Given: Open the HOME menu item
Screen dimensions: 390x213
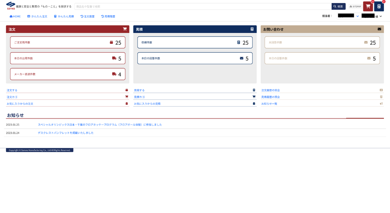Looking at the screenshot, I should coord(15,16).
